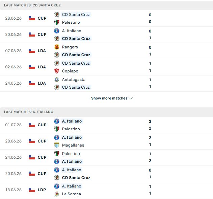
Task: Click the Antofagasta team crest icon
Action: pyautogui.click(x=57, y=80)
